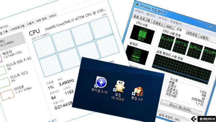
Task: Open the 반디집 5.10 desktop shortcut
Action: 101,82
